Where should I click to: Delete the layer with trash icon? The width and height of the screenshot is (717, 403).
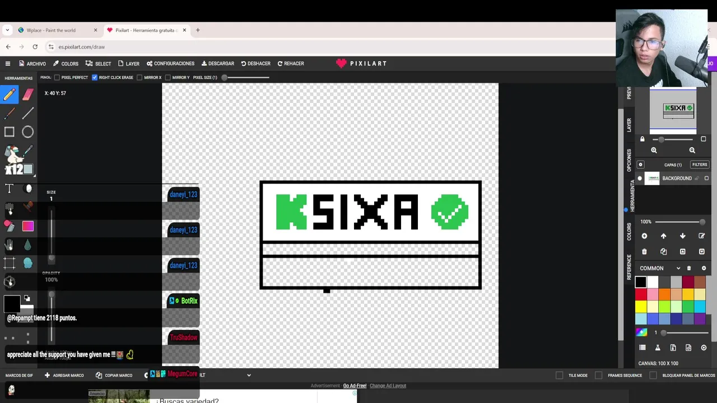pos(644,252)
